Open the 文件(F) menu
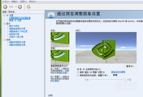 point(6,2)
